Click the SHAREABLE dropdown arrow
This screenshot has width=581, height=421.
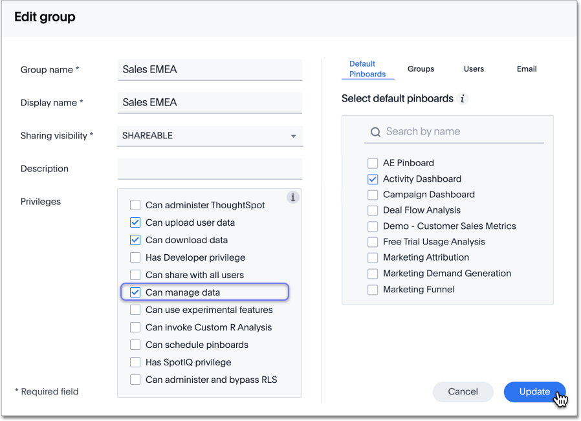[x=293, y=136]
